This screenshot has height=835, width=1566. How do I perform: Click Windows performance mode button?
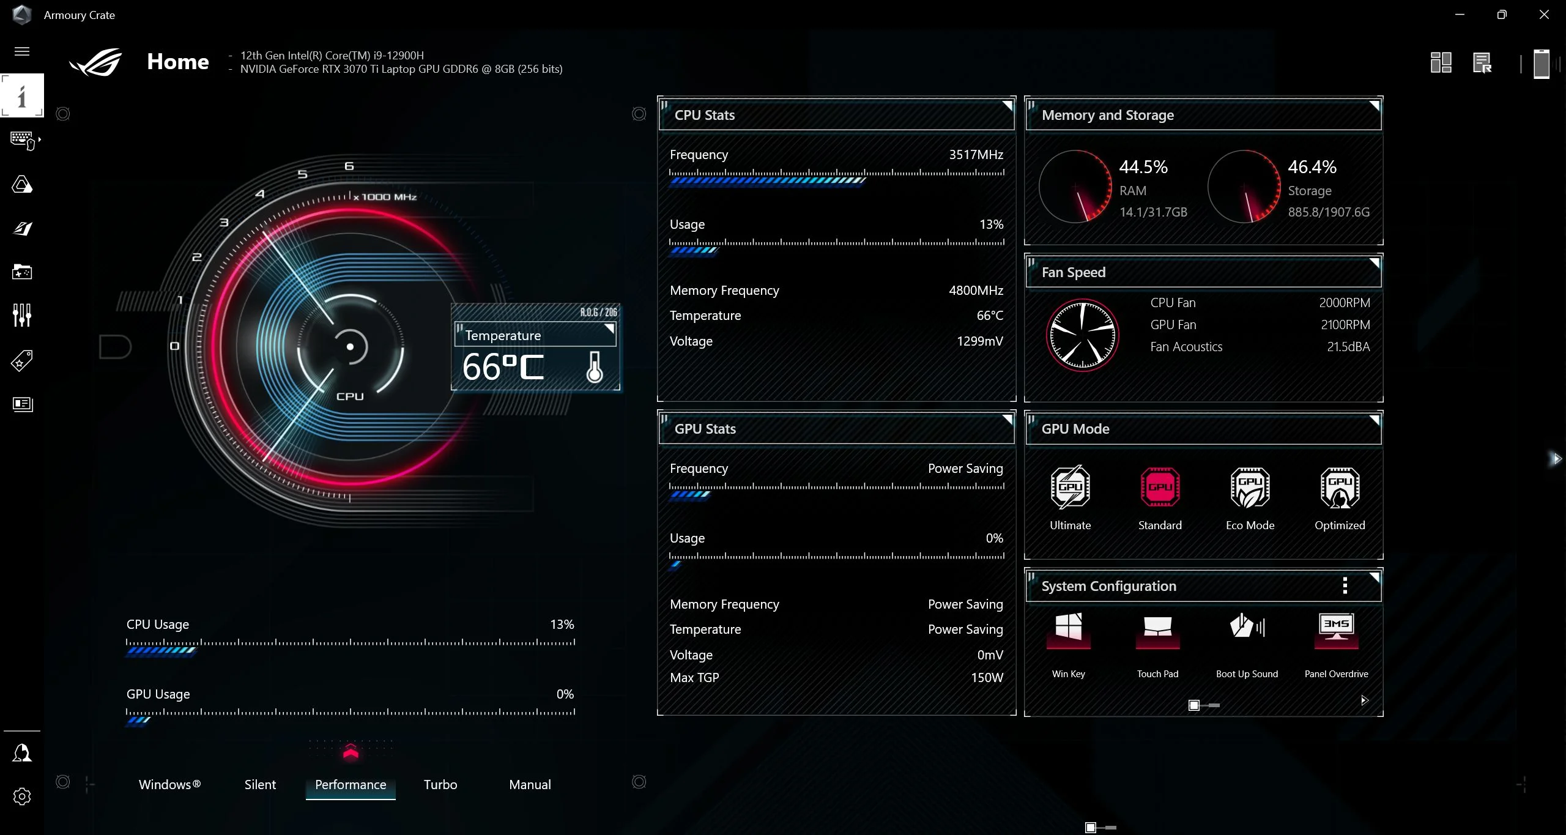click(x=170, y=784)
